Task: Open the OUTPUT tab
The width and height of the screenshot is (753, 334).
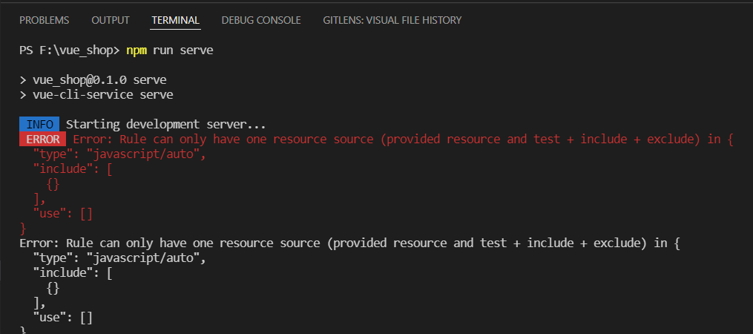Action: pos(111,20)
